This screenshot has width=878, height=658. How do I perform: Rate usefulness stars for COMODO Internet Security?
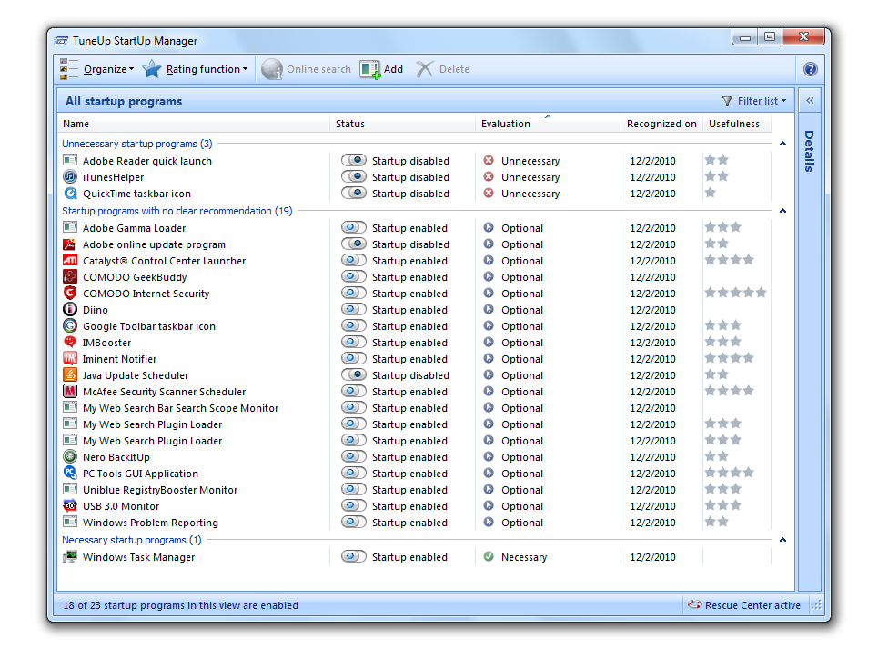(x=735, y=293)
